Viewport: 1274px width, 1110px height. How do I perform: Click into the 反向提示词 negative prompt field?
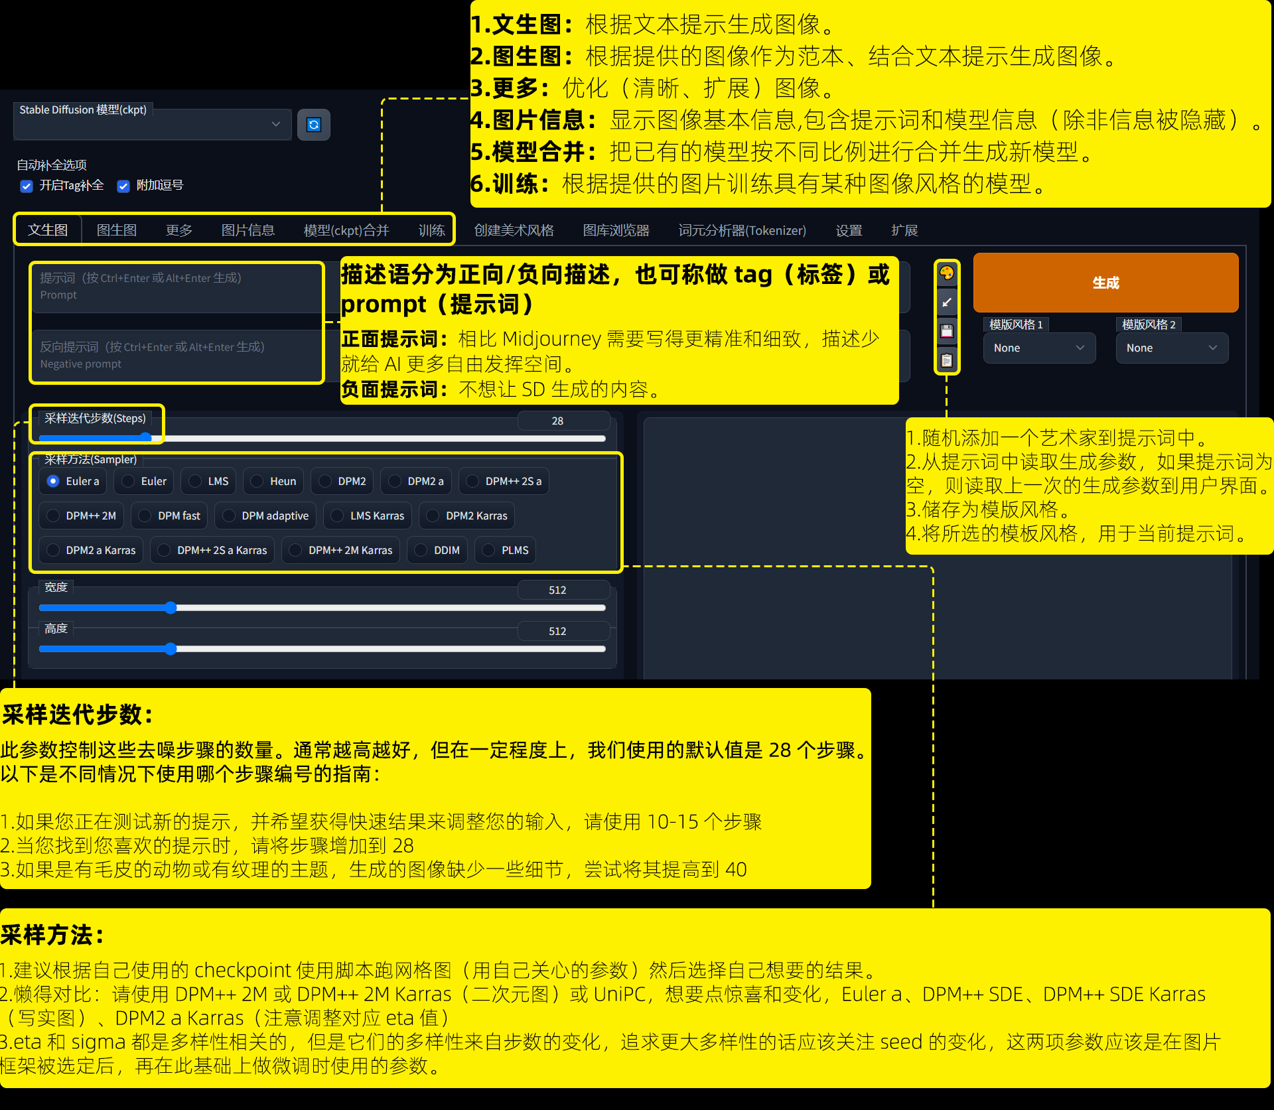pos(177,355)
